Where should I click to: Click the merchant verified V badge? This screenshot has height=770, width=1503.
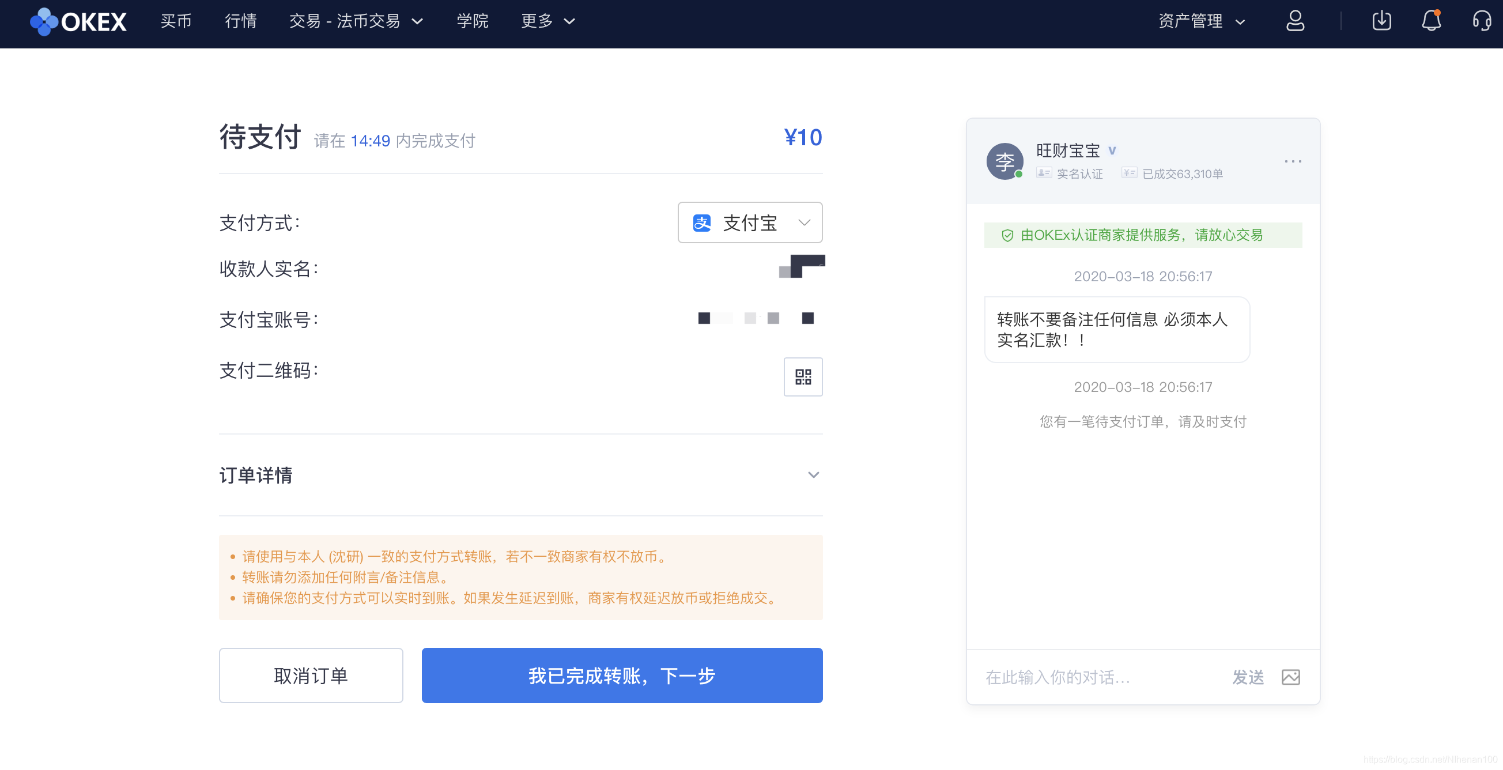[x=1112, y=150]
